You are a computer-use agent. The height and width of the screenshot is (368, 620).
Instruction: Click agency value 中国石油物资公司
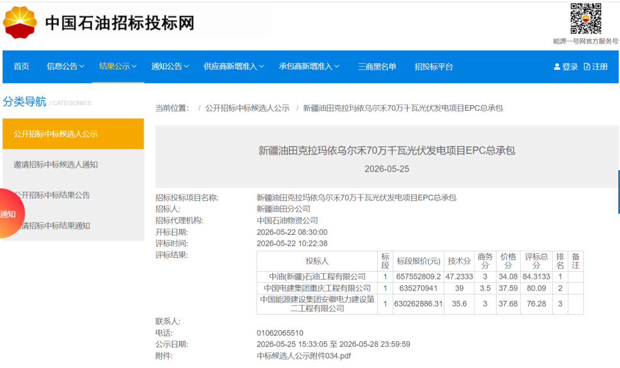point(287,220)
